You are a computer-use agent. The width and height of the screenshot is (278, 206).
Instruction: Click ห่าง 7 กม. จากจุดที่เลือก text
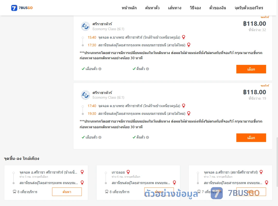tap(218, 177)
